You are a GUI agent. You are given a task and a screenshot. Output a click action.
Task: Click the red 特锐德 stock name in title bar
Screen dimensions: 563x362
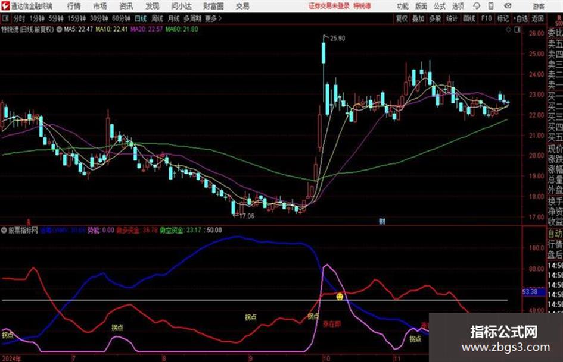[x=362, y=6]
